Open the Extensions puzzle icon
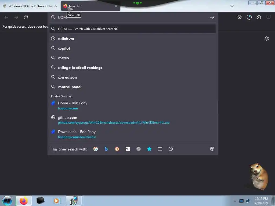The width and height of the screenshot is (275, 206). click(259, 17)
